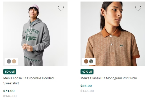147x101 pixels.
Task: Choose the beige sweatshirt color swatch
Action: pos(14,61)
